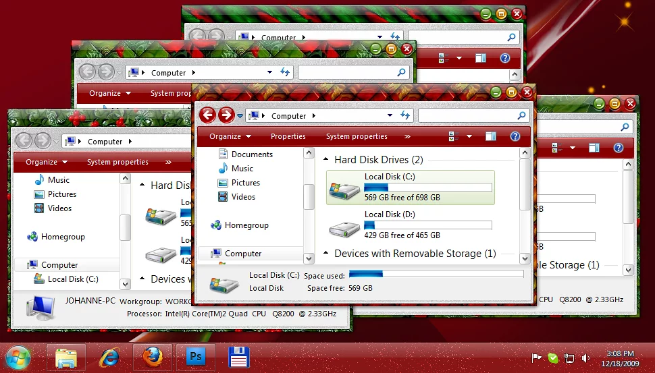Click Properties in the front window toolbar
This screenshot has height=373, width=655.
point(288,136)
